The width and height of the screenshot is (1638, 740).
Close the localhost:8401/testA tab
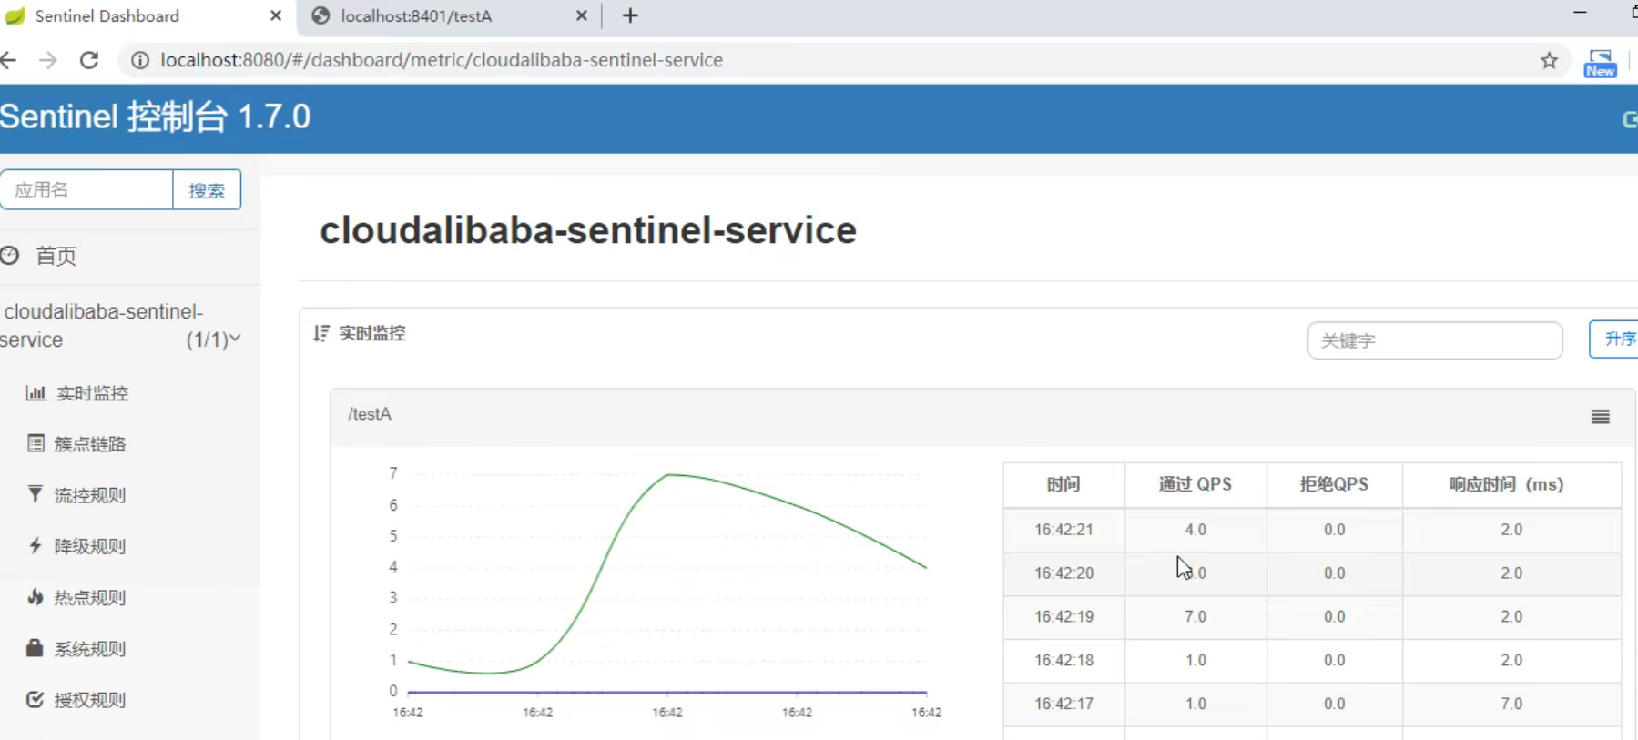(582, 15)
